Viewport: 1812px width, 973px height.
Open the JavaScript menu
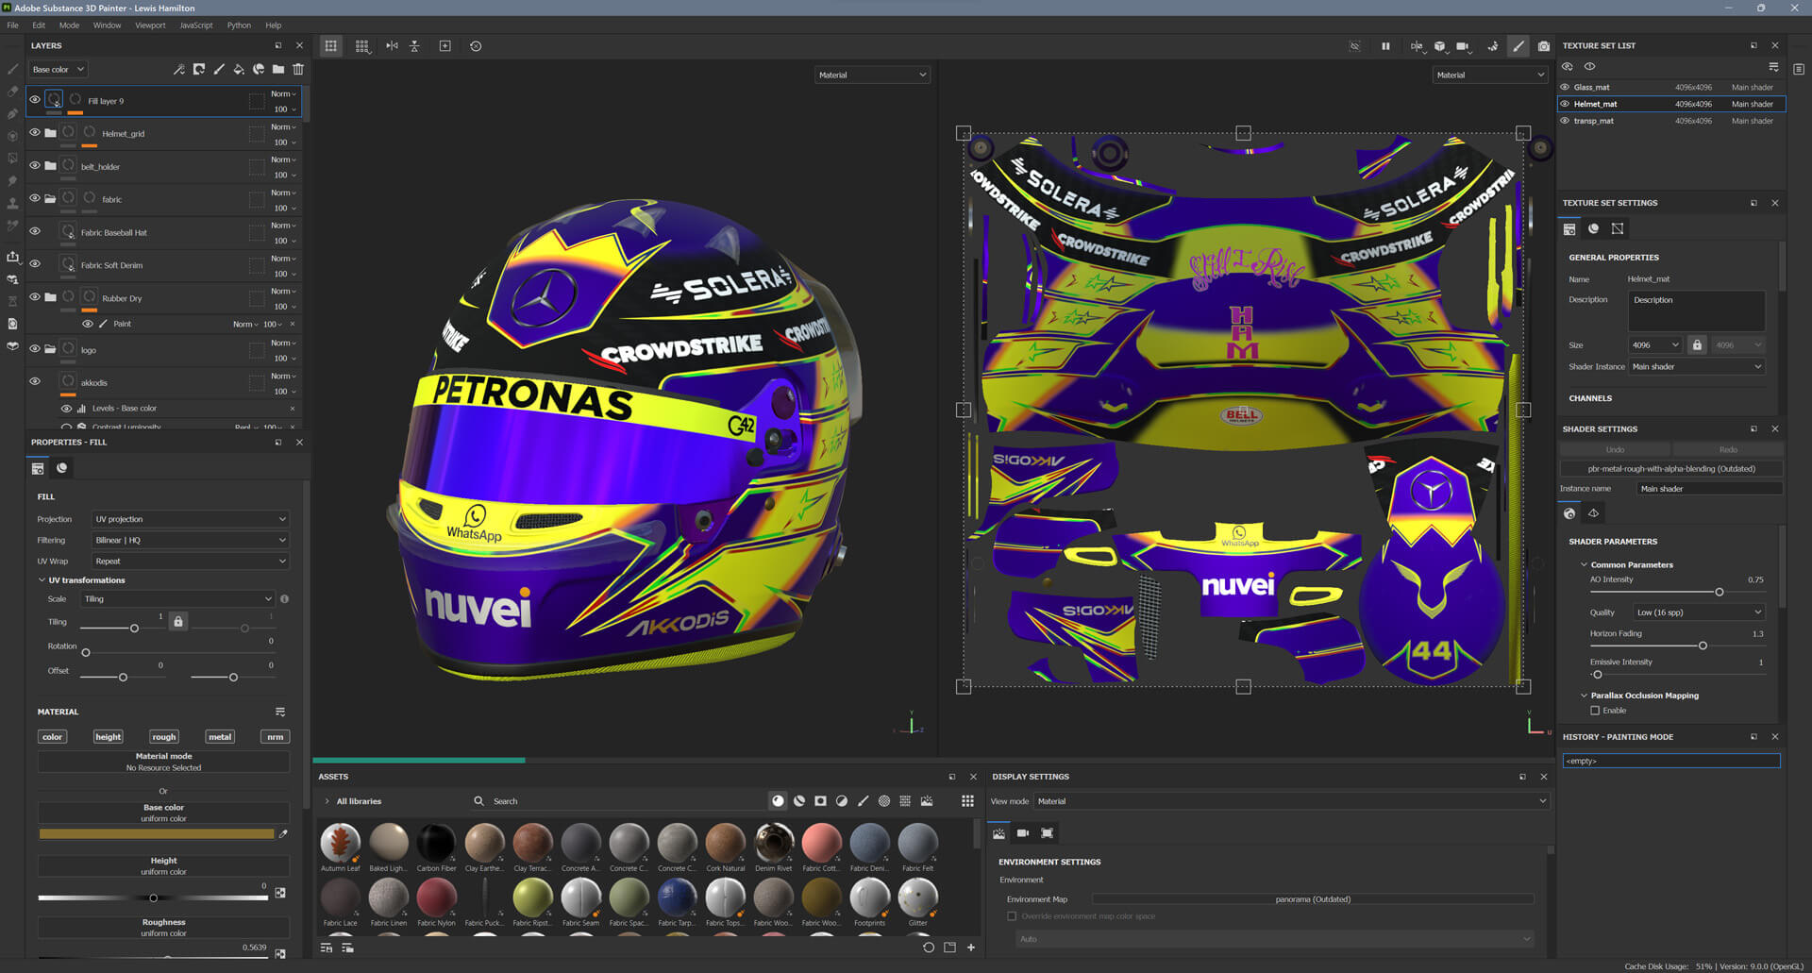pos(196,25)
